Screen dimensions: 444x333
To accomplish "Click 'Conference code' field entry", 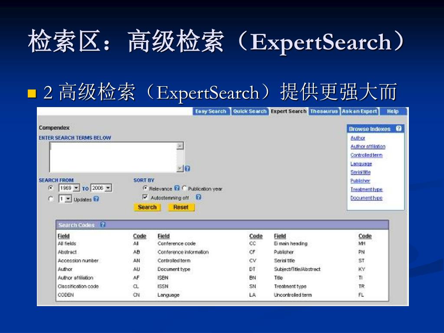I will (176, 244).
